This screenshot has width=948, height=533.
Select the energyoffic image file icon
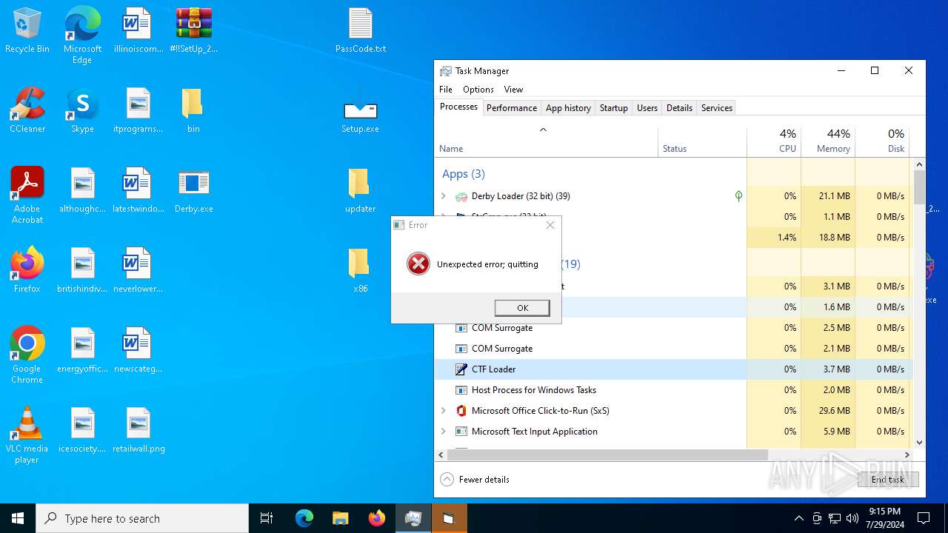coord(82,350)
